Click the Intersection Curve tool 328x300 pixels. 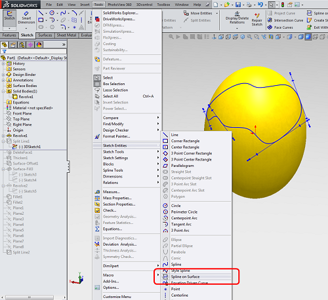285,20
